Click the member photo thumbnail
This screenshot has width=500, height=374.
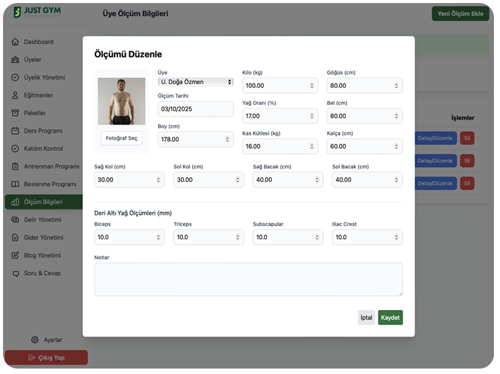tap(122, 101)
